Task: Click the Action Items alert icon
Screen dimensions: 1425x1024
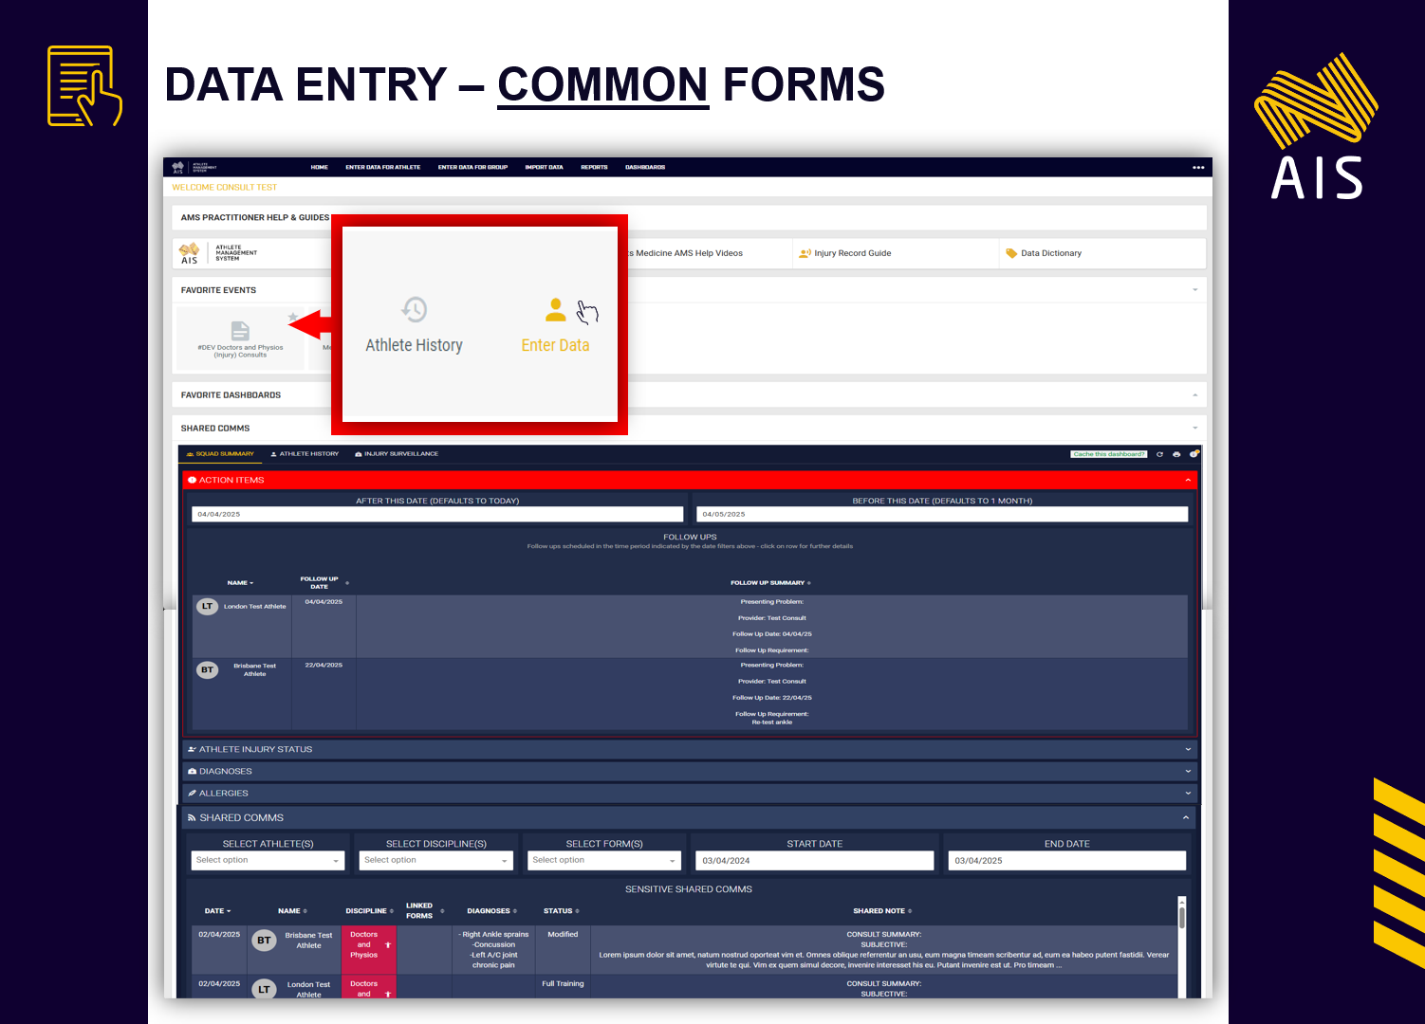Action: coord(192,480)
